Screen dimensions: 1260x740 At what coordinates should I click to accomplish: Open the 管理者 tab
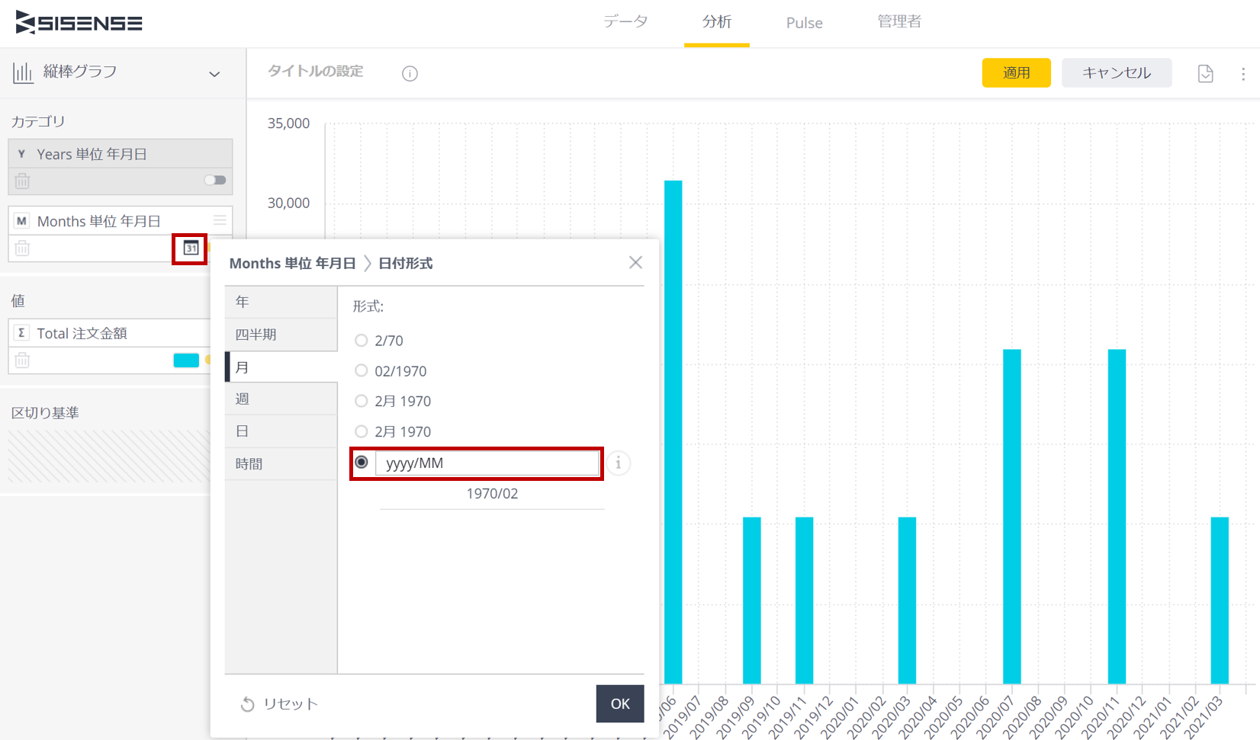pyautogui.click(x=899, y=21)
